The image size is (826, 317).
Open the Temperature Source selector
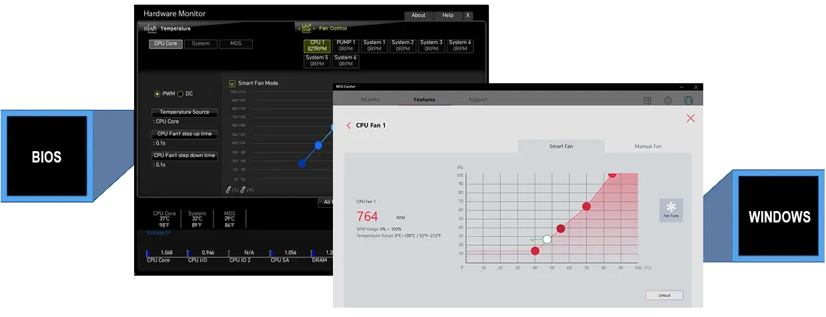pyautogui.click(x=184, y=112)
